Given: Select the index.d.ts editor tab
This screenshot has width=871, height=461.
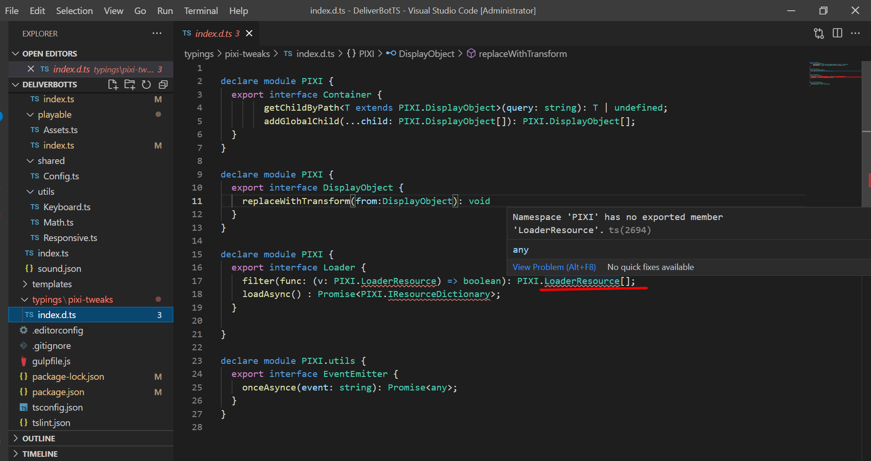Looking at the screenshot, I should click(217, 33).
